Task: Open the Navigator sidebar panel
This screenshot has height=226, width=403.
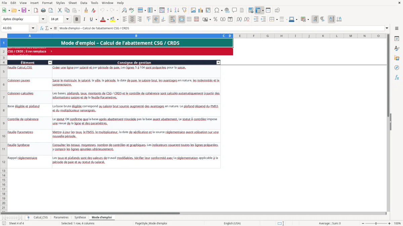Action: (397, 68)
